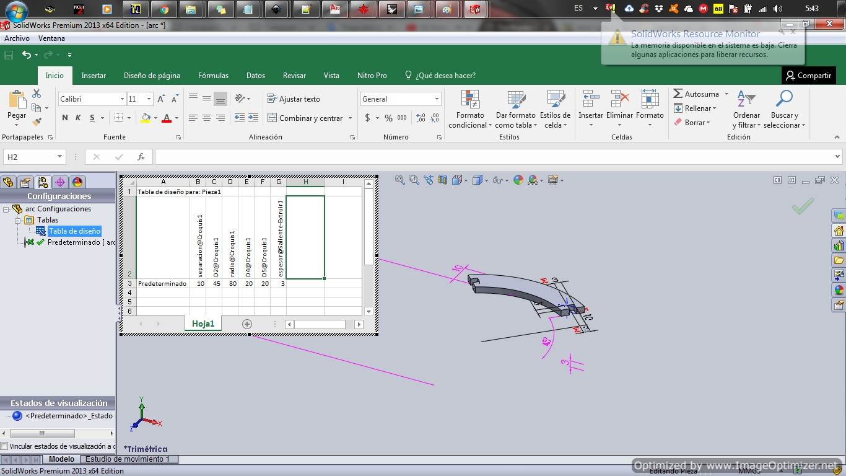
Task: Open the Section View tool
Action: coord(442,180)
